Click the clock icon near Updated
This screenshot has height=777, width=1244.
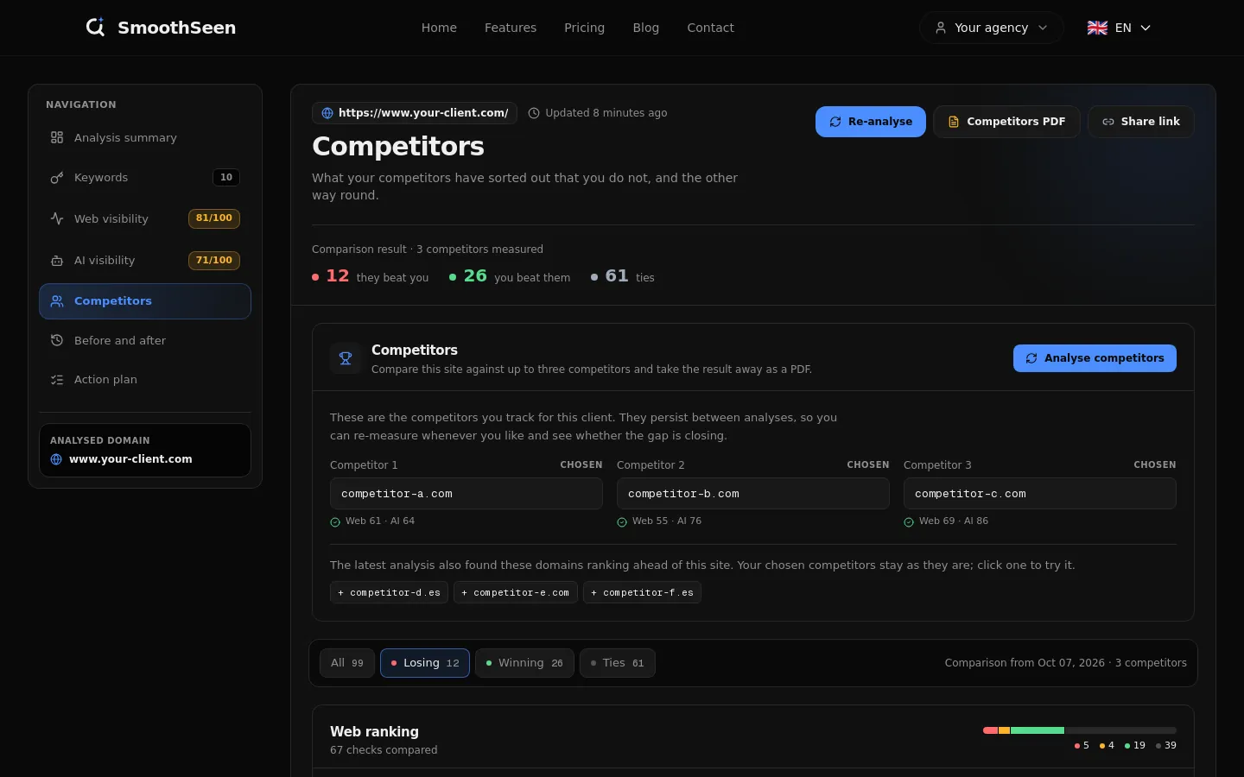(534, 113)
